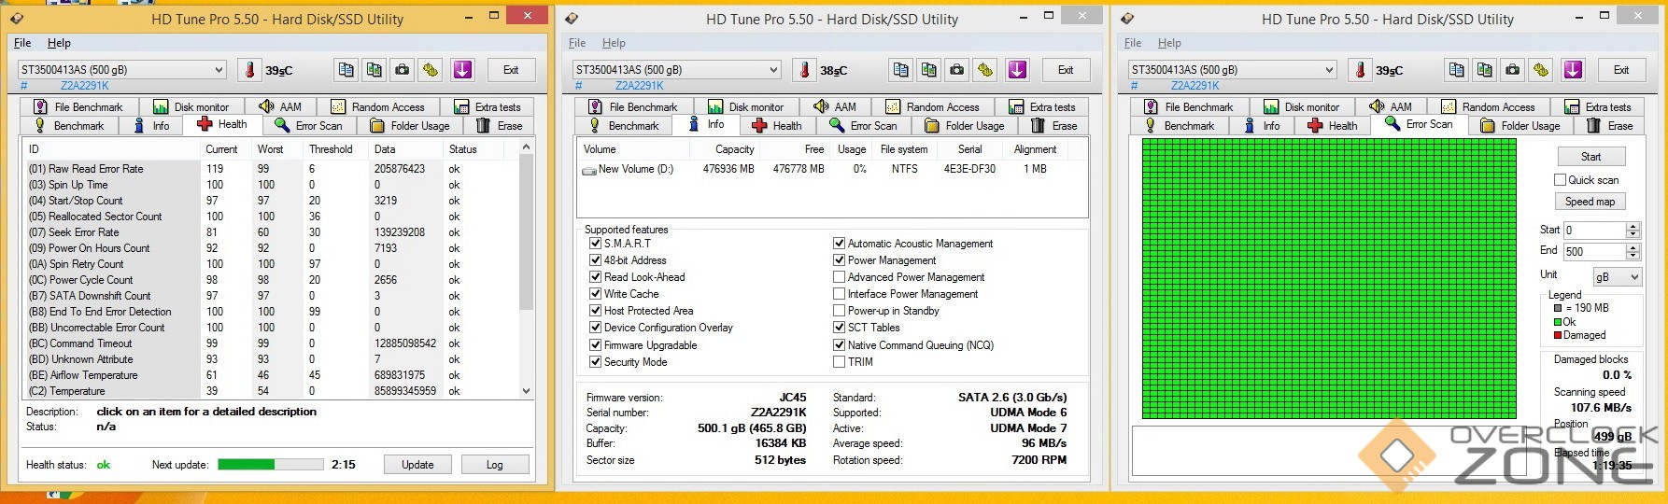
Task: Click thermometer temperature icon in the Info window
Action: point(805,70)
